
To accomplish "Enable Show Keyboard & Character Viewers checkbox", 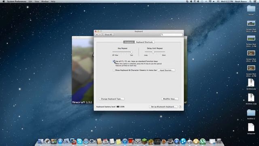I will (114, 70).
